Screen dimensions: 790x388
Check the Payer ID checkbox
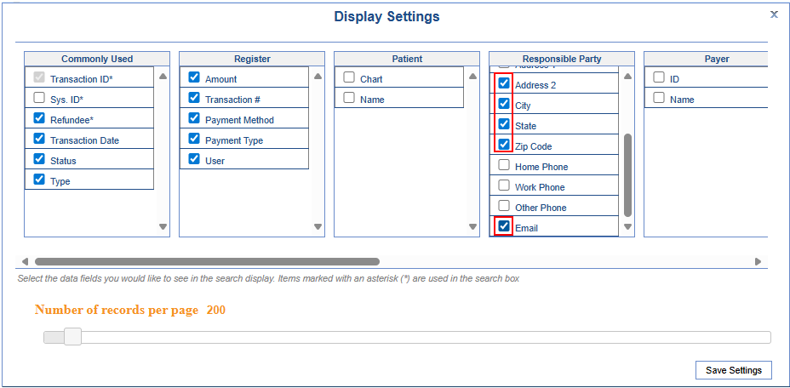tap(659, 77)
